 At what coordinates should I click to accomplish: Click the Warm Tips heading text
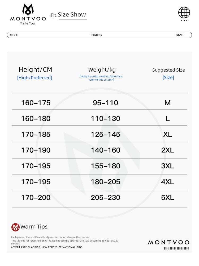34,227
